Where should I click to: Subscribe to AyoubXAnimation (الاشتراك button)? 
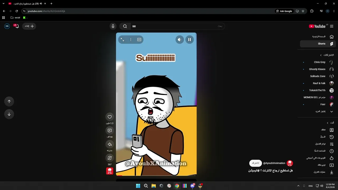[x=255, y=163]
